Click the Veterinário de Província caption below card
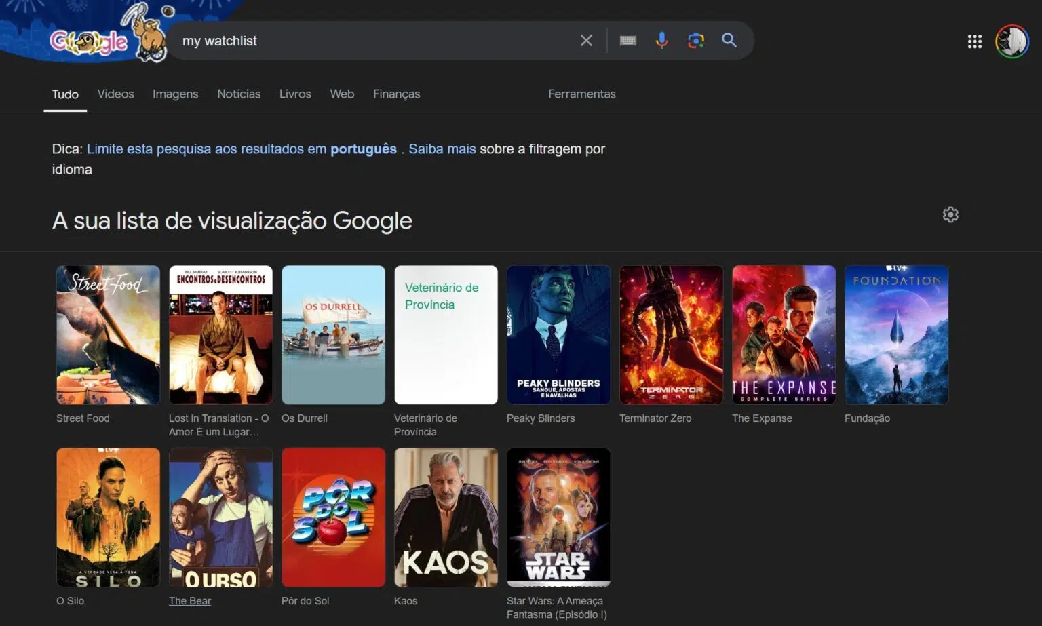 [426, 425]
